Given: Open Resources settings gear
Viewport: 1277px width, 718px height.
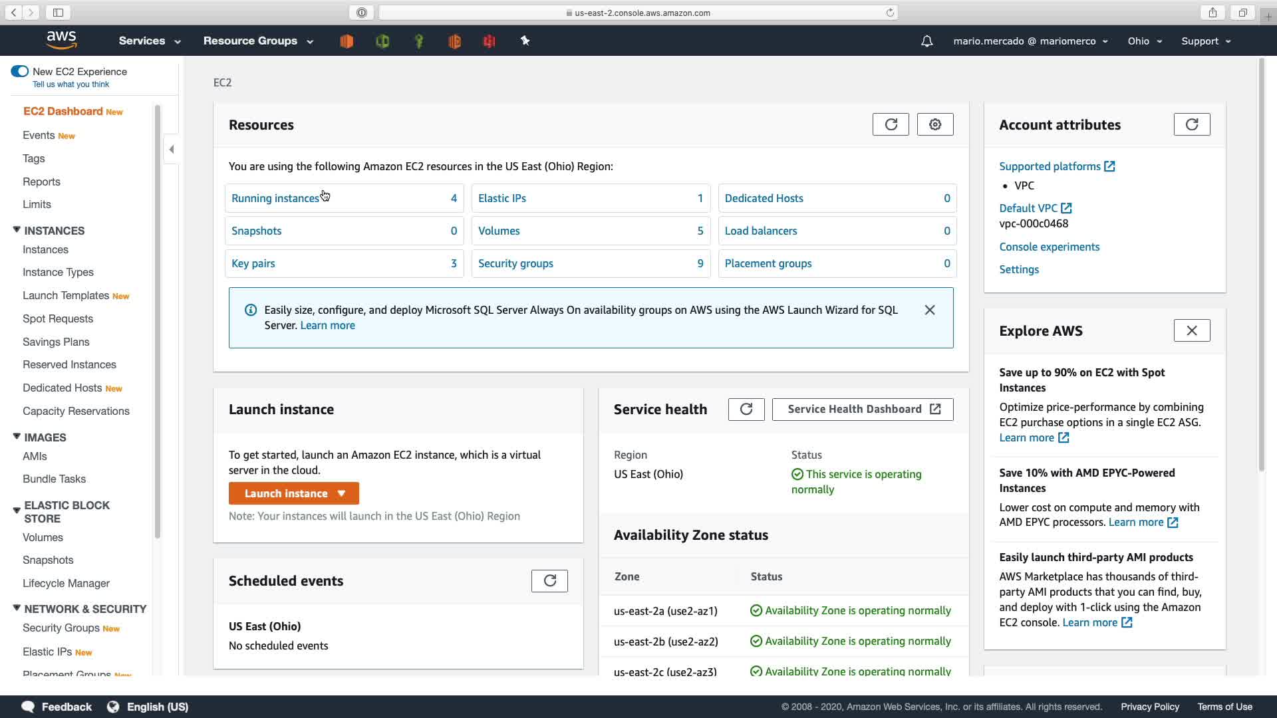Looking at the screenshot, I should (935, 124).
